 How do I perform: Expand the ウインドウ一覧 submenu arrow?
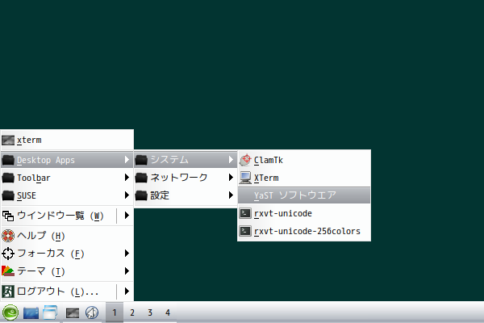pos(127,215)
